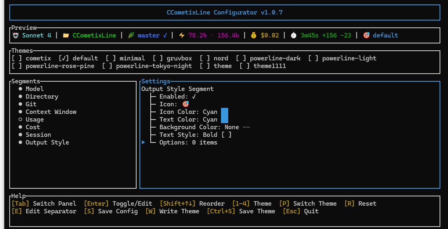The width and height of the screenshot is (448, 229).
Task: Click the [R] Reset shortcut
Action: (360, 204)
